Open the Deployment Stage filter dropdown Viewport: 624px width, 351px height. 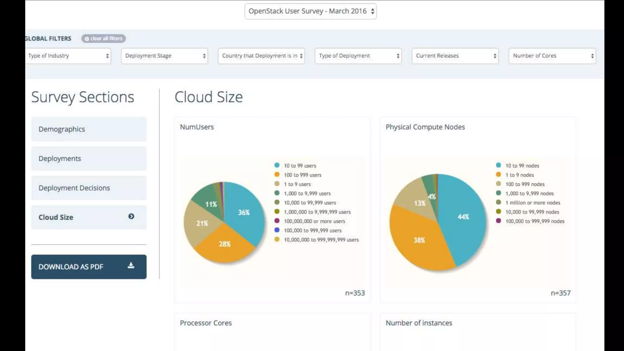pyautogui.click(x=165, y=56)
